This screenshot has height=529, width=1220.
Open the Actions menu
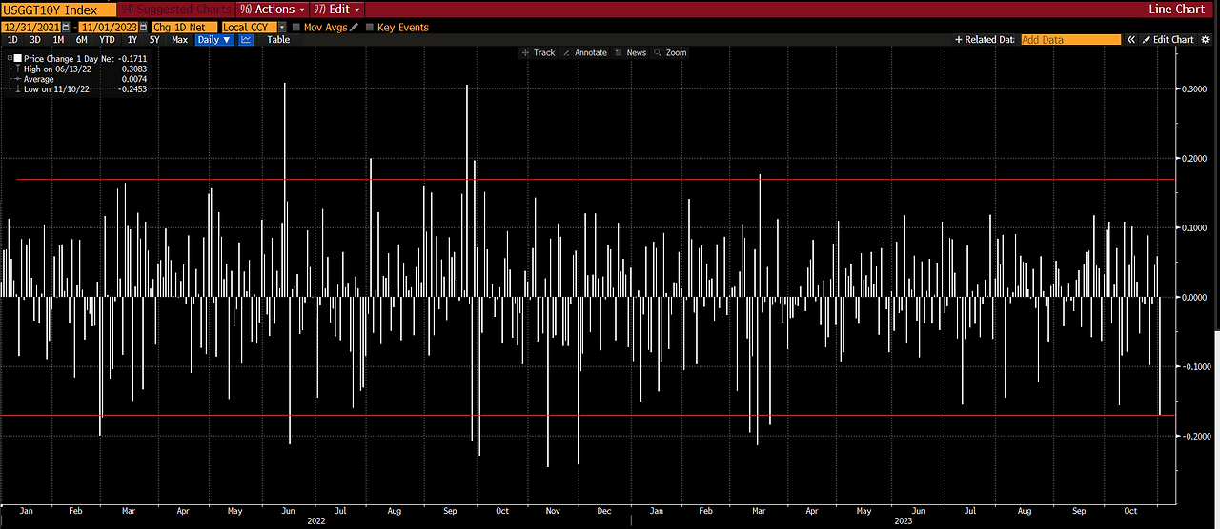(272, 10)
